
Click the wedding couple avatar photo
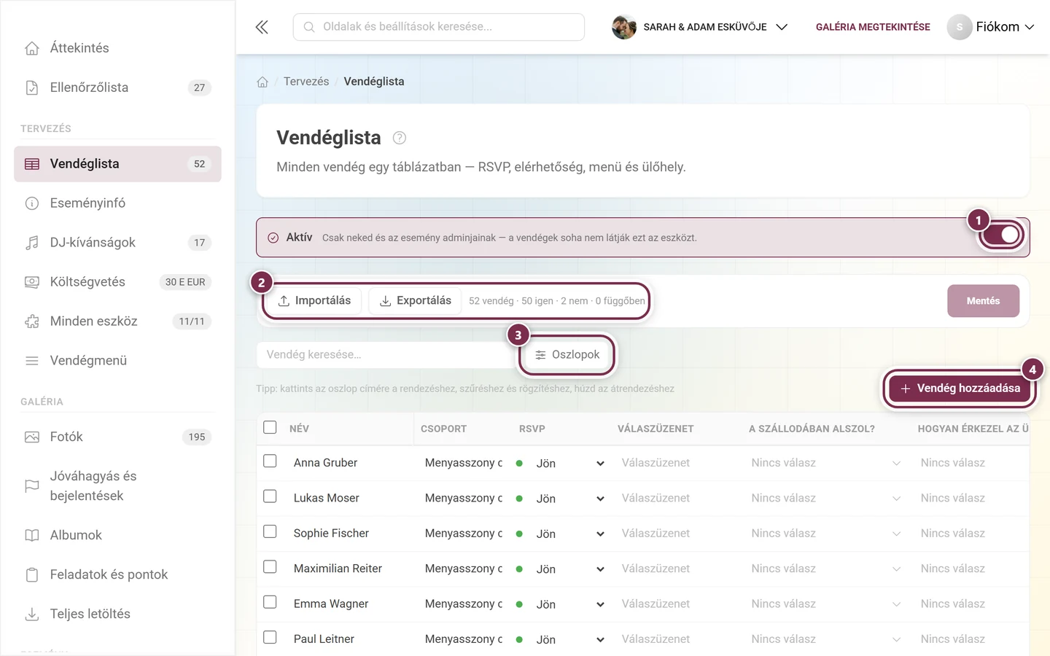[624, 27]
